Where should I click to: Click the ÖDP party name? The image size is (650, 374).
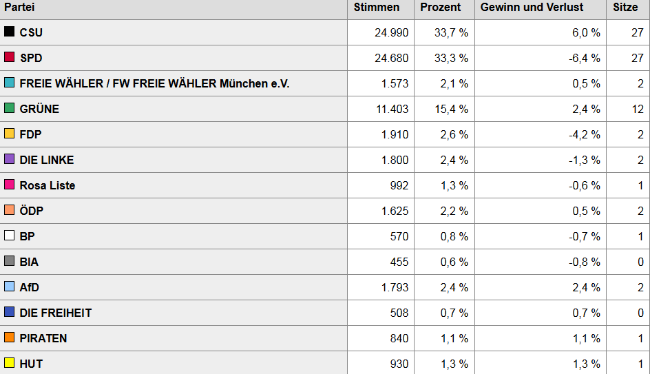pyautogui.click(x=32, y=211)
